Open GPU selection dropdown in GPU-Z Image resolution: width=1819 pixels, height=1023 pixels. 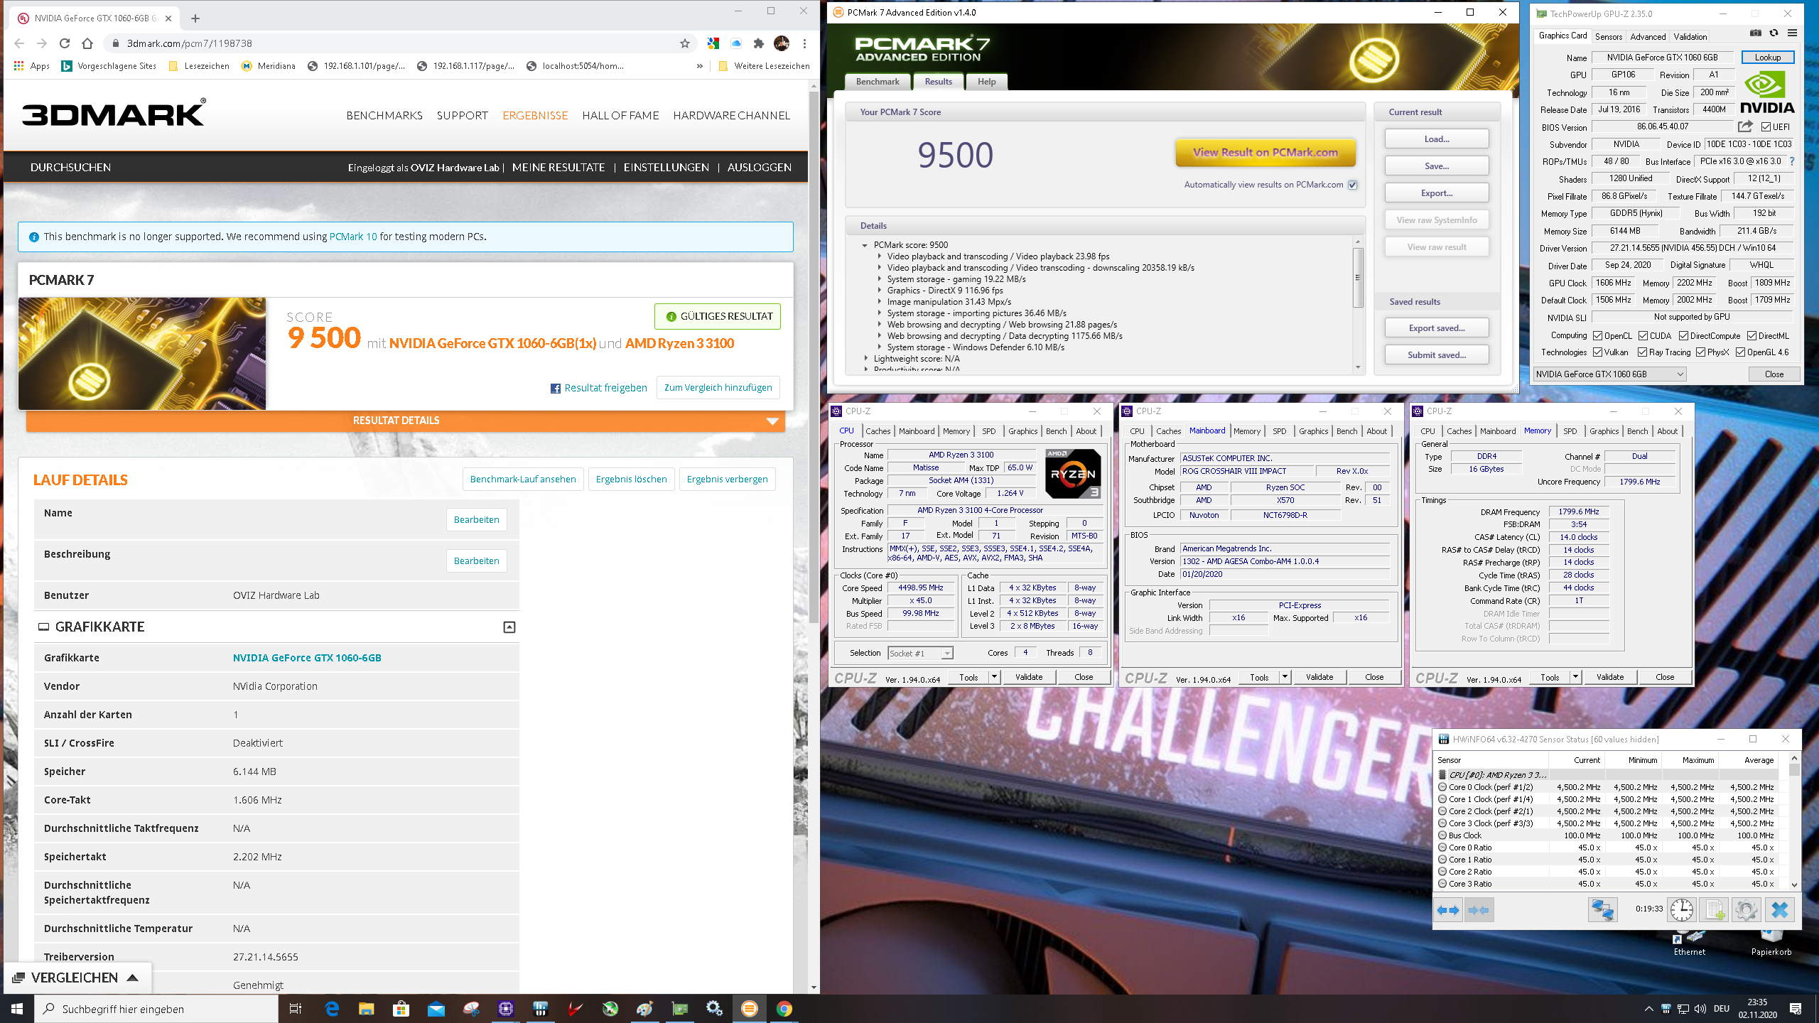(1609, 374)
